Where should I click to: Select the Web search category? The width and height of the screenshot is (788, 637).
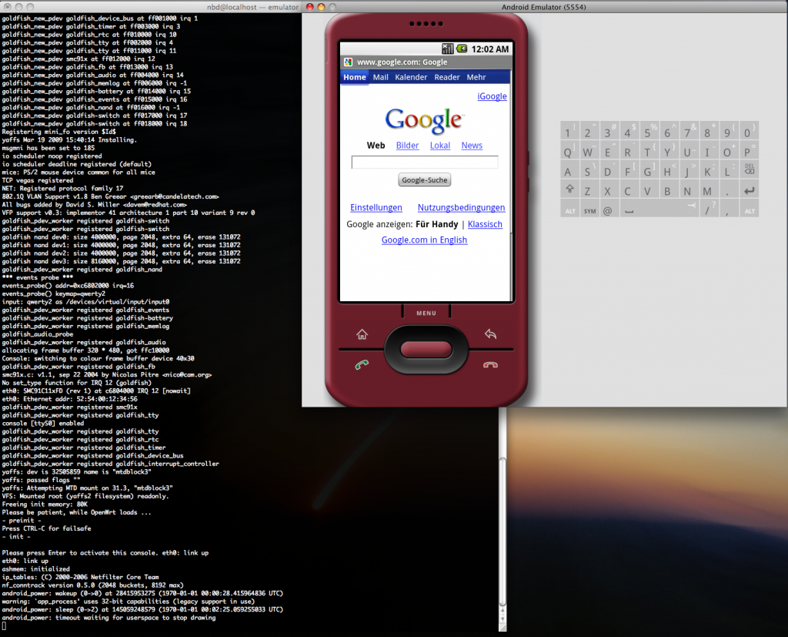(376, 146)
